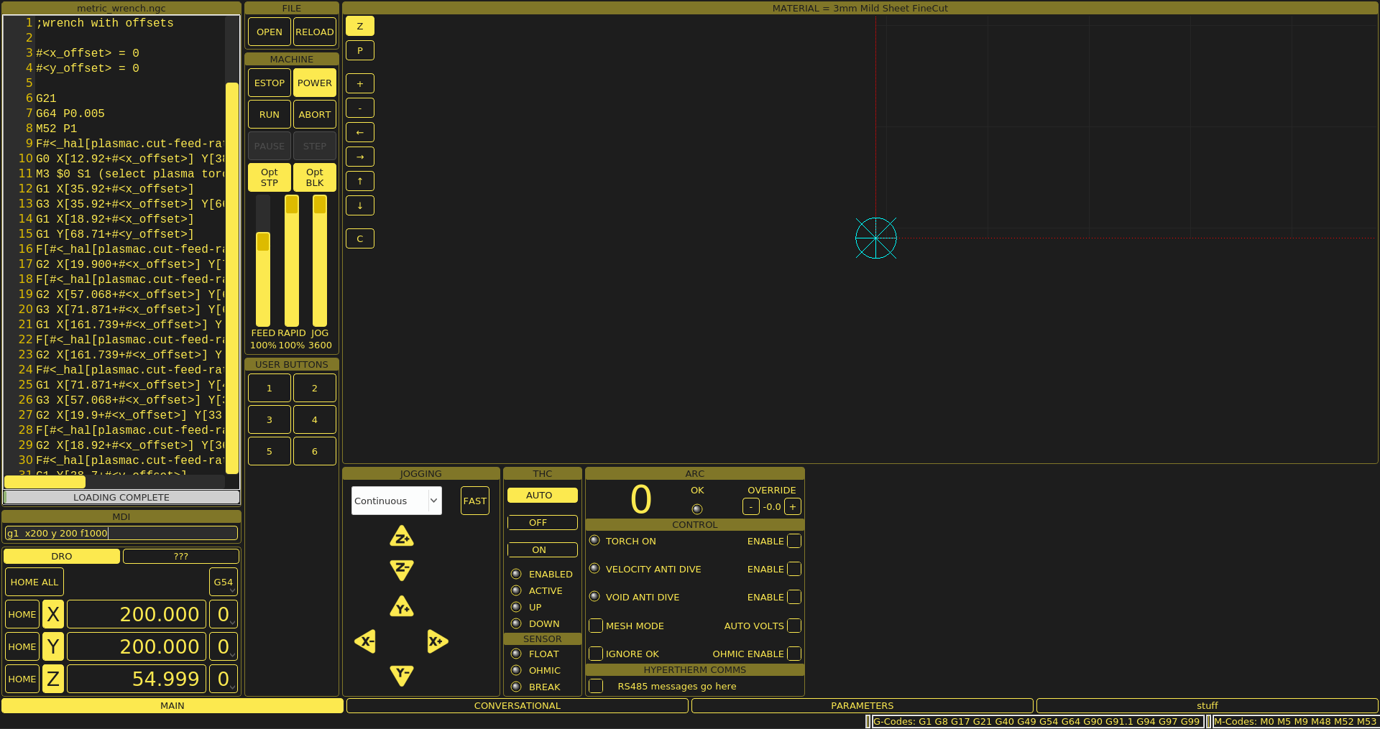Toggle Opt BLK block delete
1380x729 pixels.
pyautogui.click(x=315, y=177)
